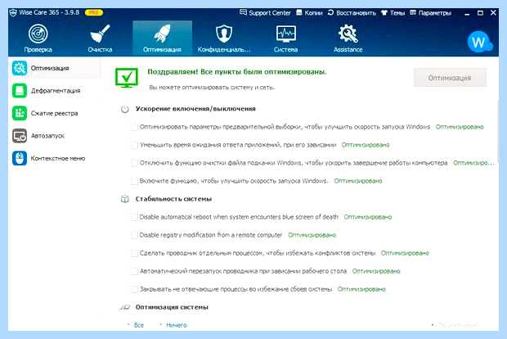The height and width of the screenshot is (339, 507).
Task: Open Support Center from title bar
Action: pyautogui.click(x=270, y=13)
